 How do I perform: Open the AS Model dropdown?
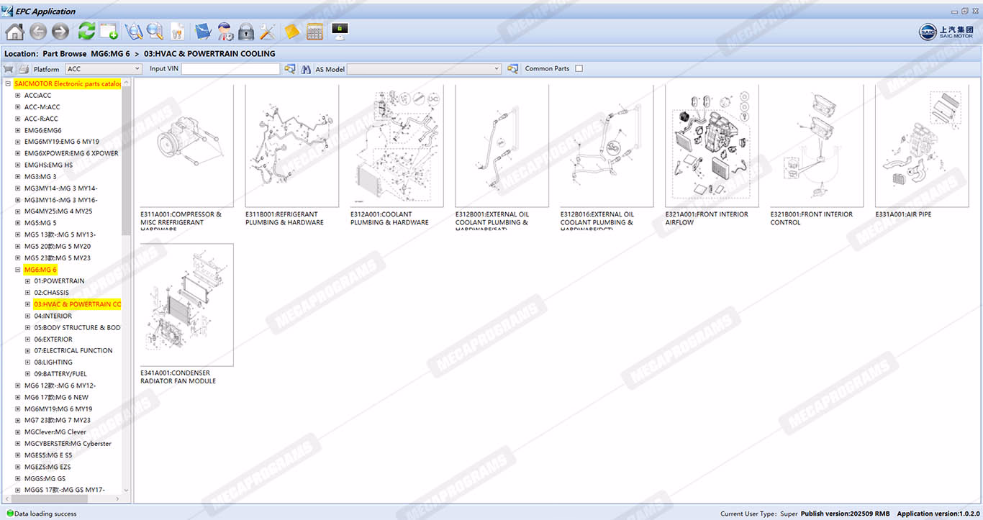(424, 69)
